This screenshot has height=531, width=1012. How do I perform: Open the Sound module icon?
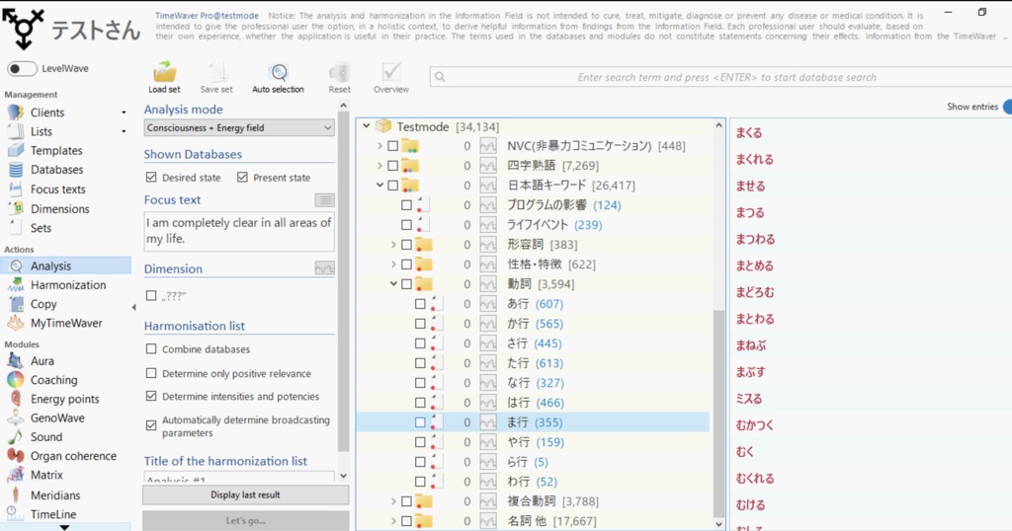click(16, 437)
